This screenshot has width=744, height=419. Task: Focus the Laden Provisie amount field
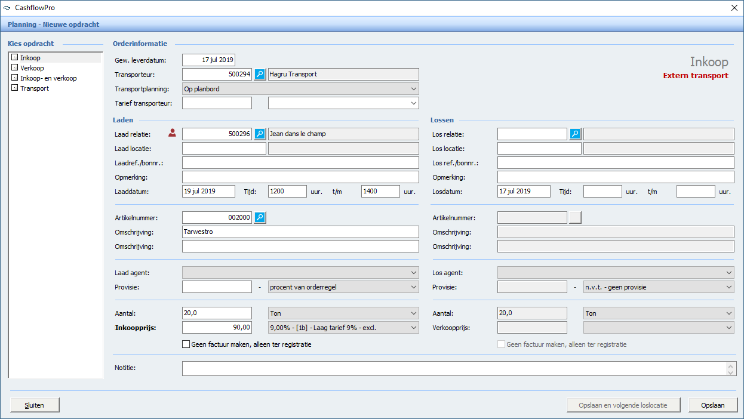217,287
